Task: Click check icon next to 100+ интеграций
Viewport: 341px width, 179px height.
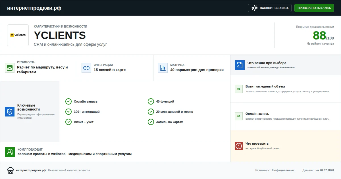Action: (68, 112)
